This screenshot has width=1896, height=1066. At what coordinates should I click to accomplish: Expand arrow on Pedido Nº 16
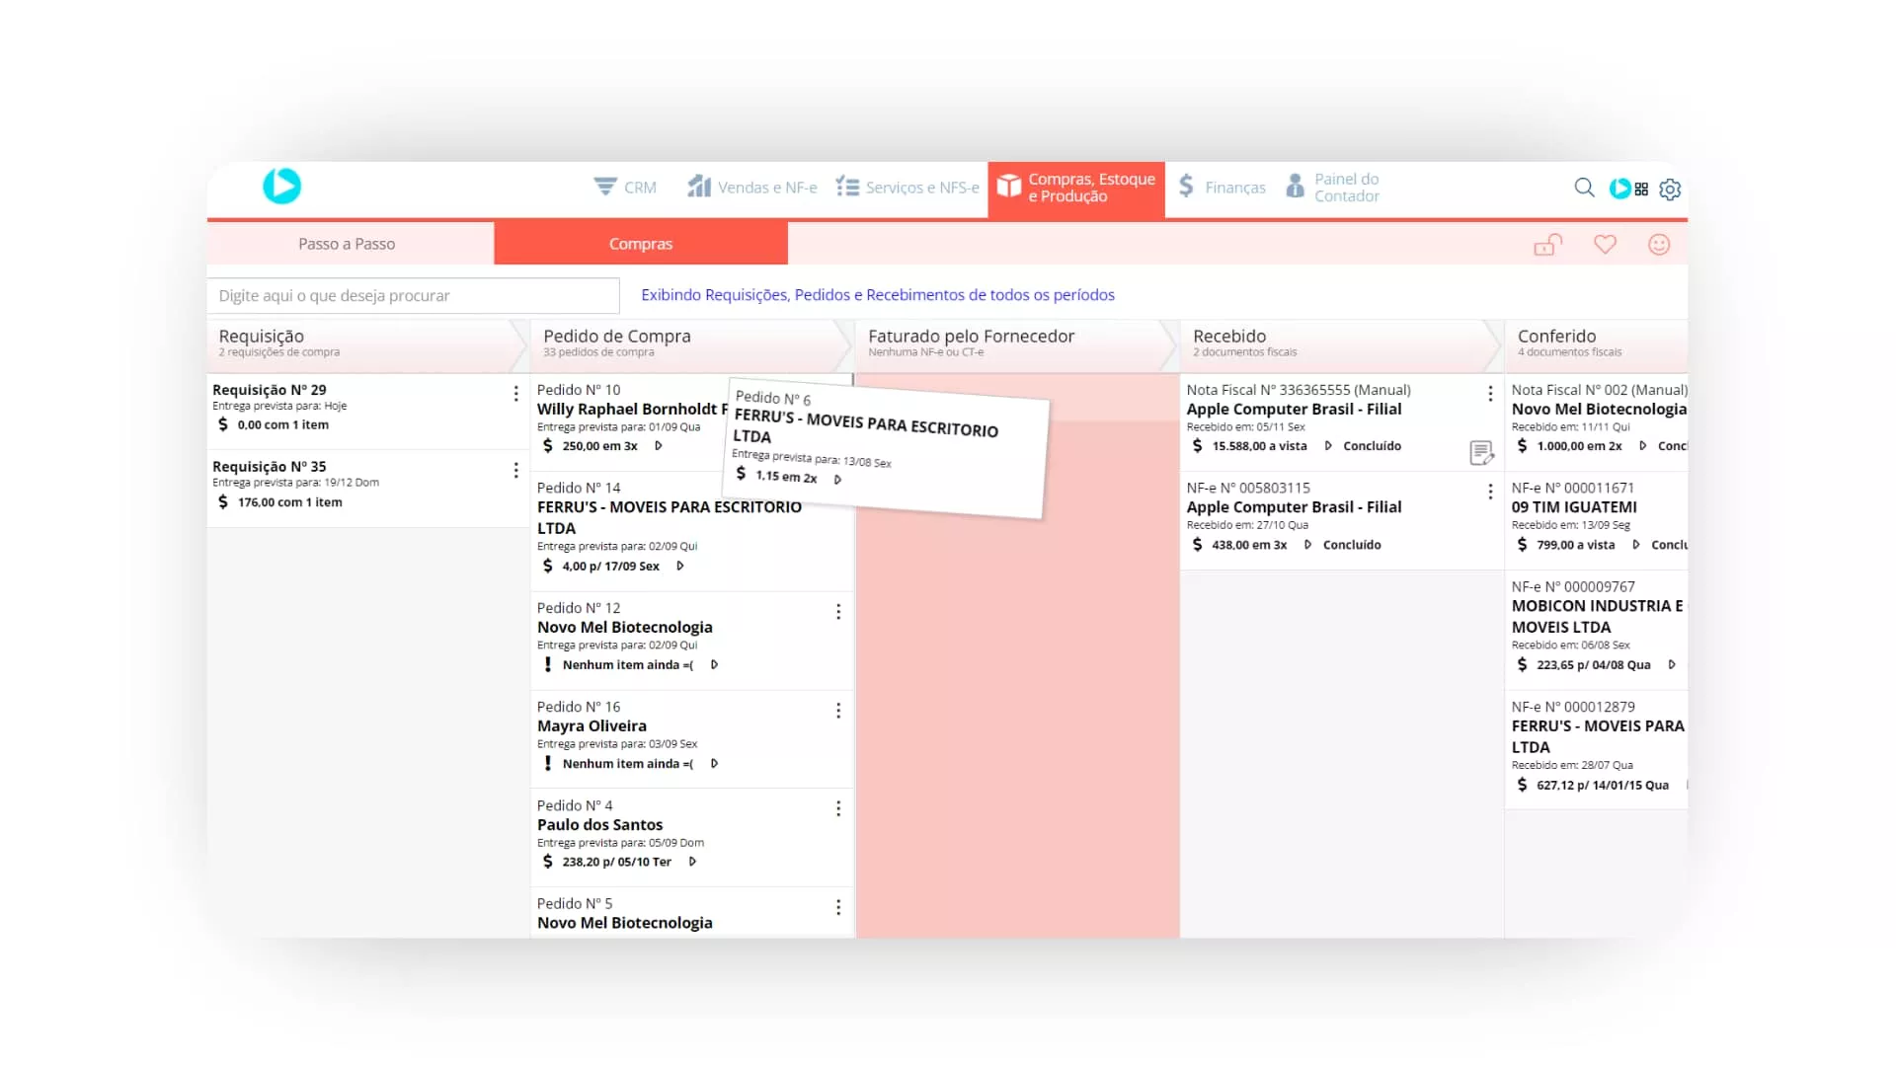coord(714,764)
